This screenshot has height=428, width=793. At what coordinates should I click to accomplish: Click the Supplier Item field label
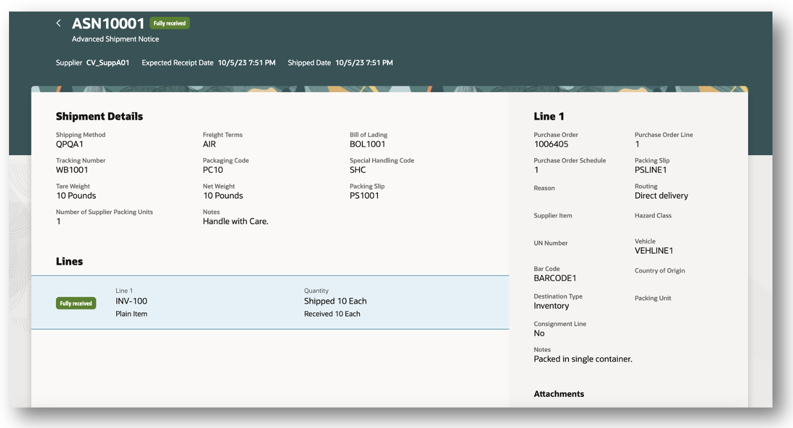click(553, 216)
